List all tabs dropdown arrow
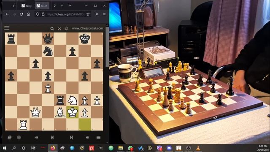 pyautogui.click(x=70, y=6)
